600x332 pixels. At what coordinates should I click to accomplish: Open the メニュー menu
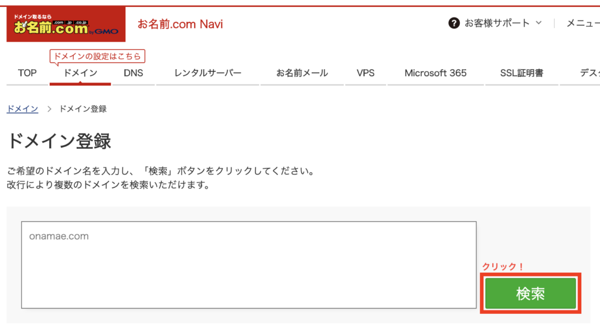point(583,23)
